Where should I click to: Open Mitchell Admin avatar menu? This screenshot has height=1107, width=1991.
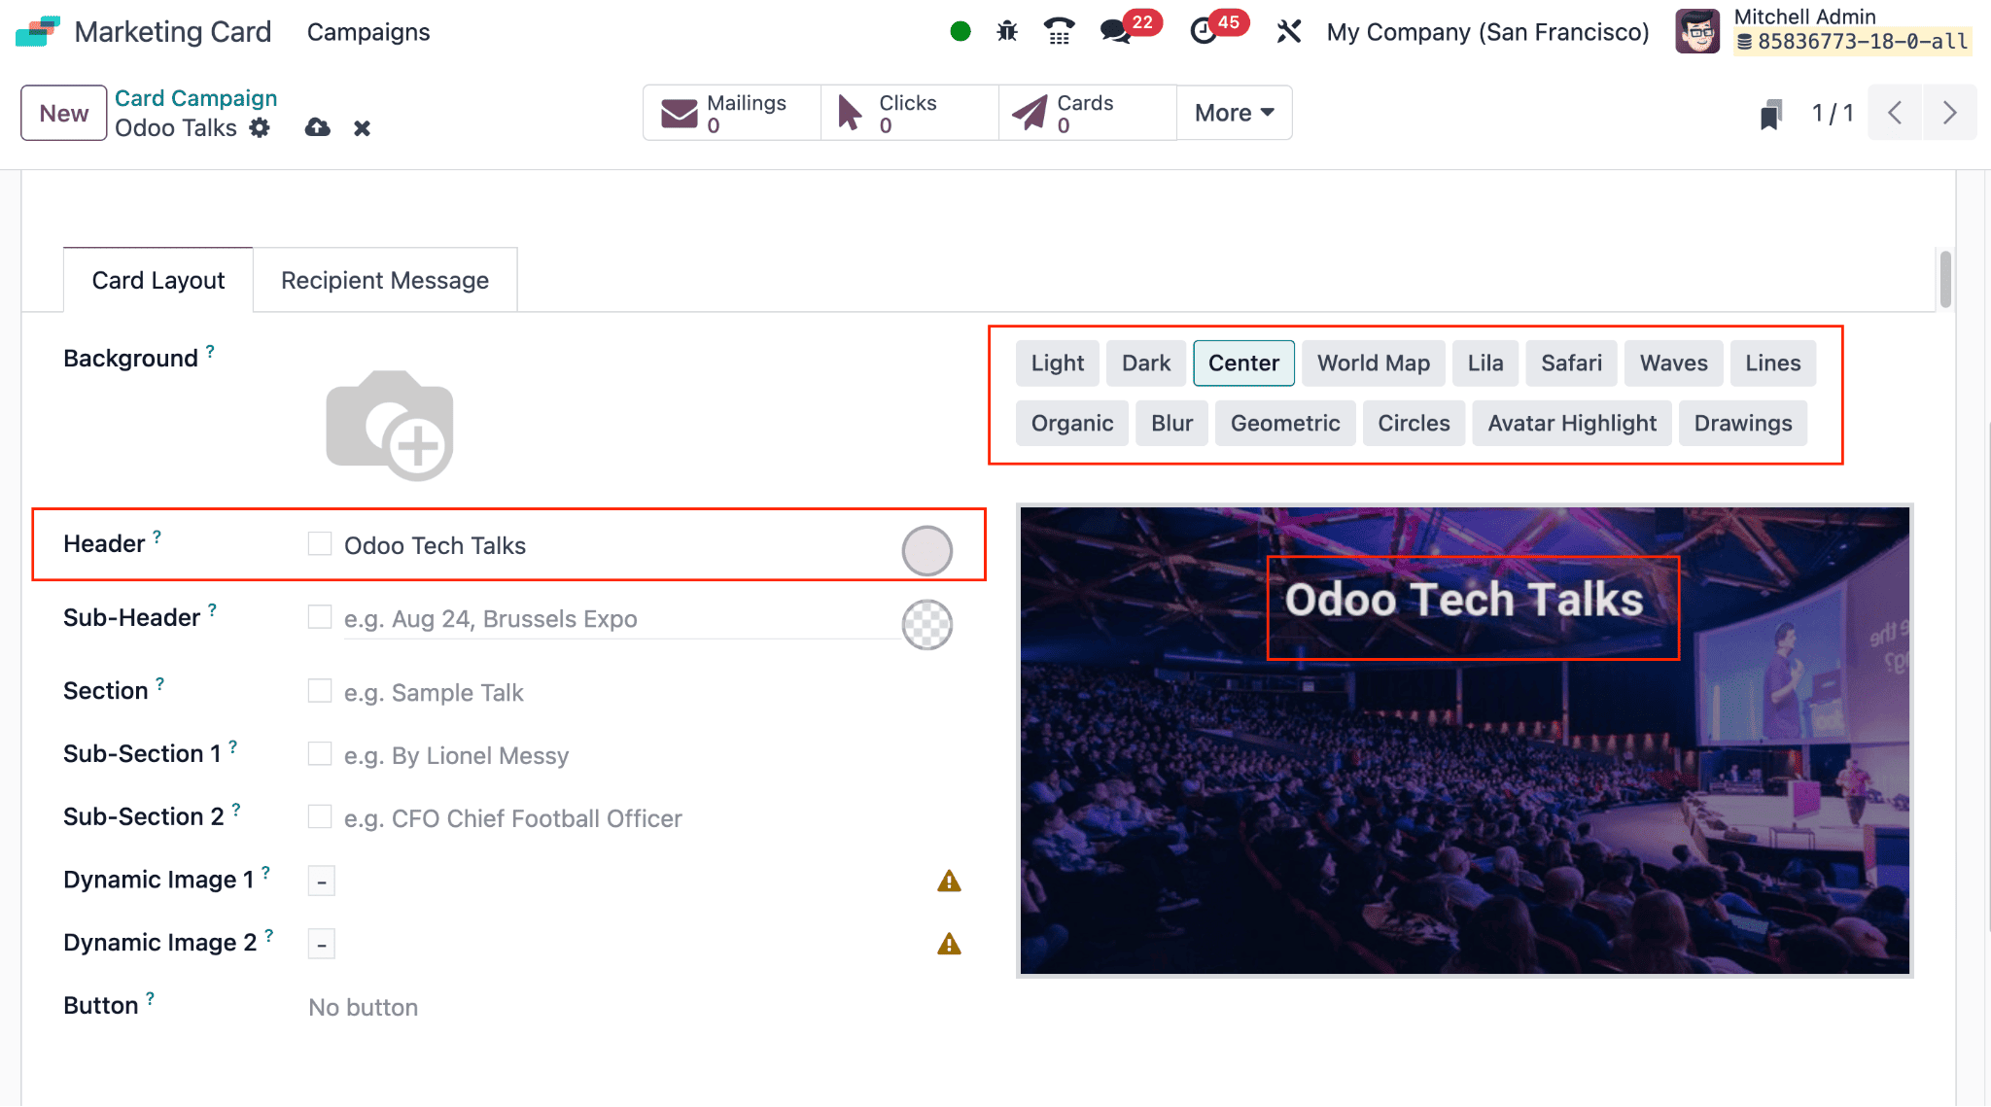(1697, 31)
